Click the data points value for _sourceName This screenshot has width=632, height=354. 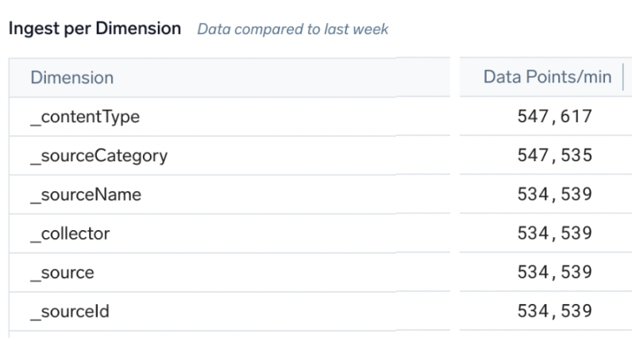tap(554, 194)
